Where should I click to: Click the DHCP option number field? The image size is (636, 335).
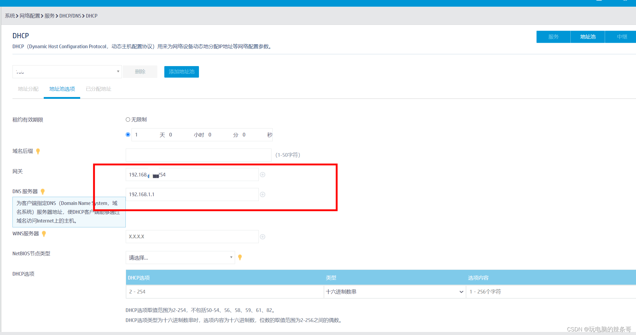(x=224, y=292)
